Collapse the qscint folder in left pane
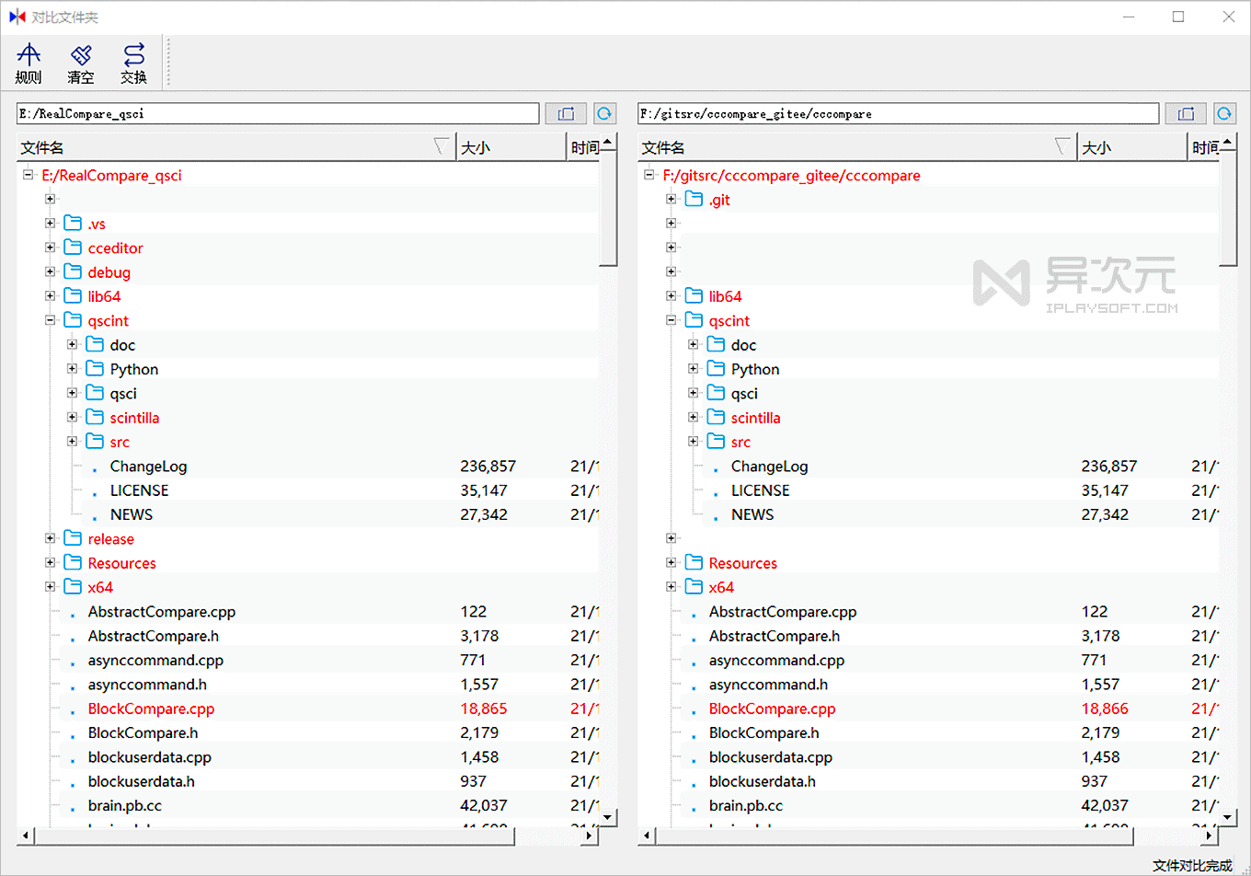 tap(50, 320)
